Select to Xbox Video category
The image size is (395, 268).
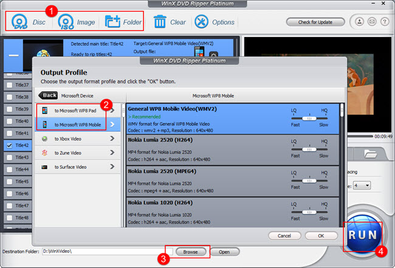tap(78, 139)
